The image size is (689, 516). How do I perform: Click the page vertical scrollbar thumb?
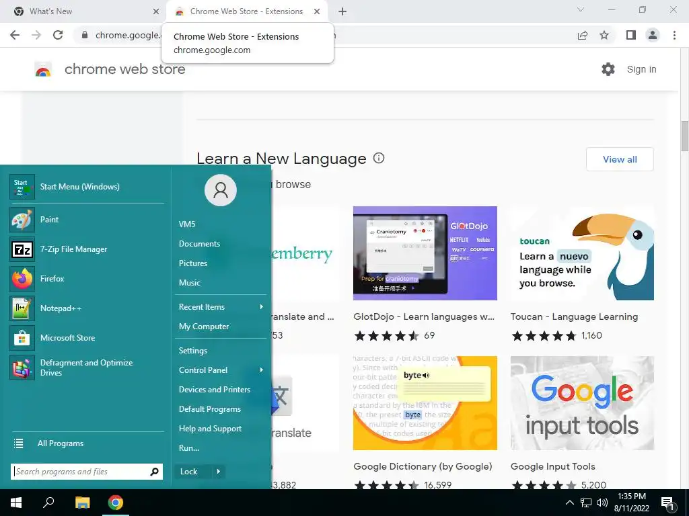(684, 136)
